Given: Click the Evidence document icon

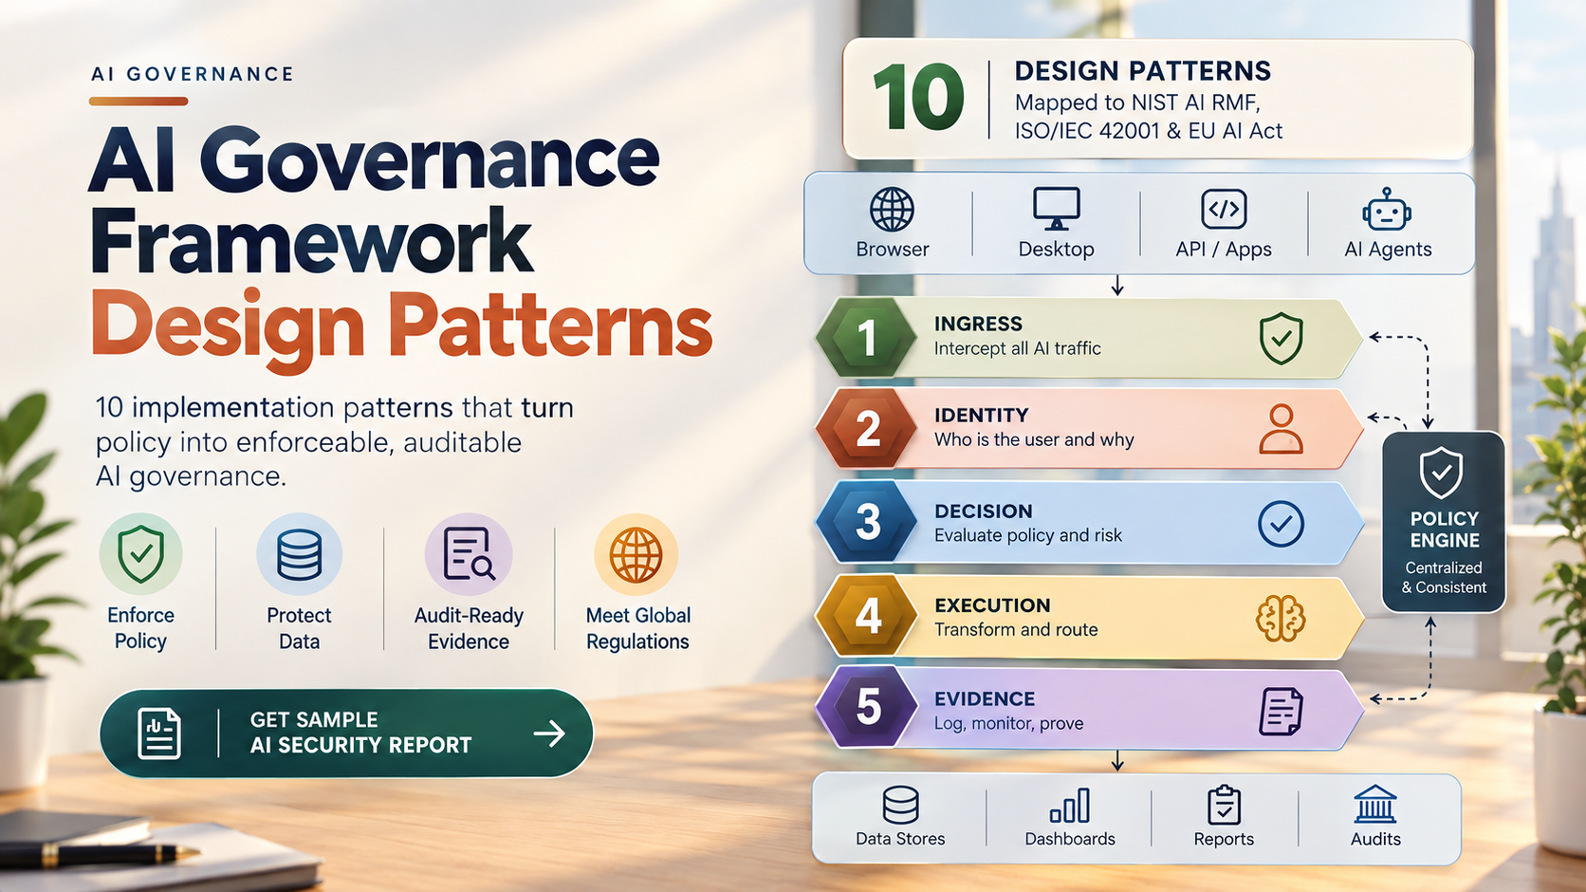Looking at the screenshot, I should (x=1281, y=712).
